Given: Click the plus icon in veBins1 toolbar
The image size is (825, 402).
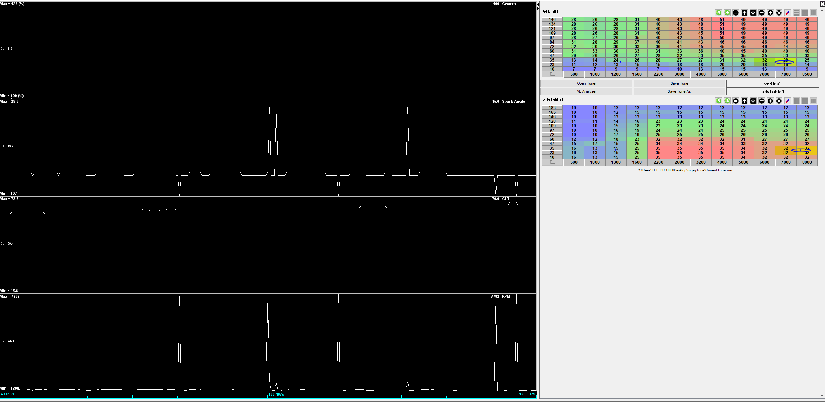Looking at the screenshot, I should tap(770, 13).
